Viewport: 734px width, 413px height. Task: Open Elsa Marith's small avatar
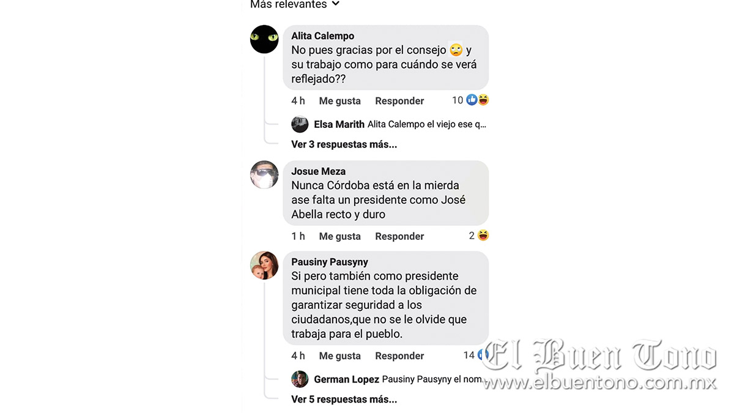[300, 124]
